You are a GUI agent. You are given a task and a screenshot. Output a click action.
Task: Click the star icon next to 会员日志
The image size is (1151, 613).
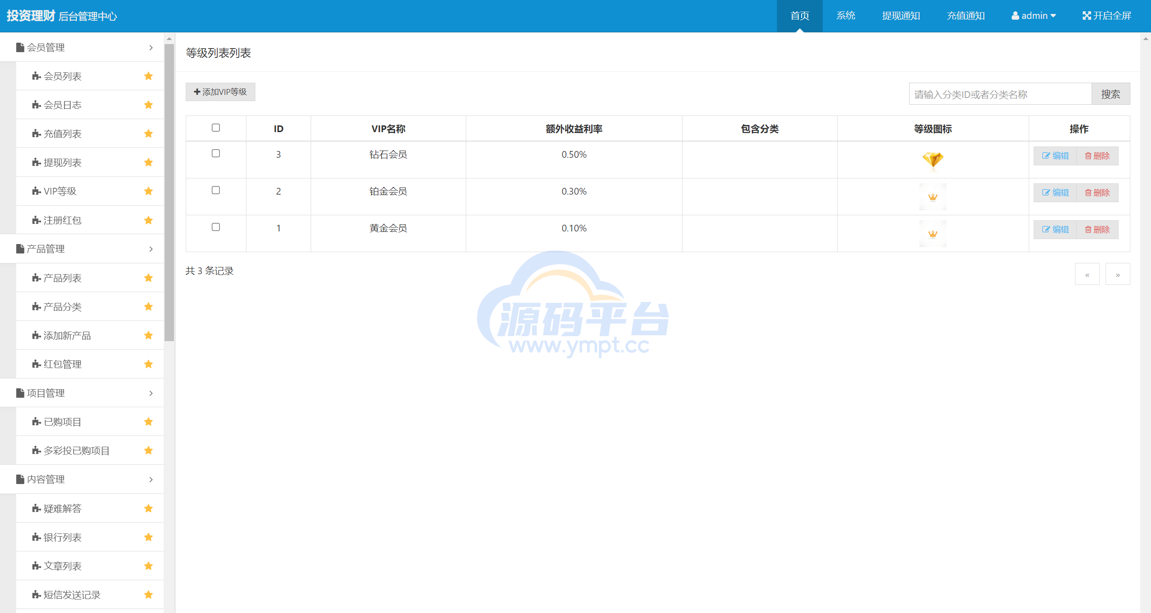[x=148, y=105]
